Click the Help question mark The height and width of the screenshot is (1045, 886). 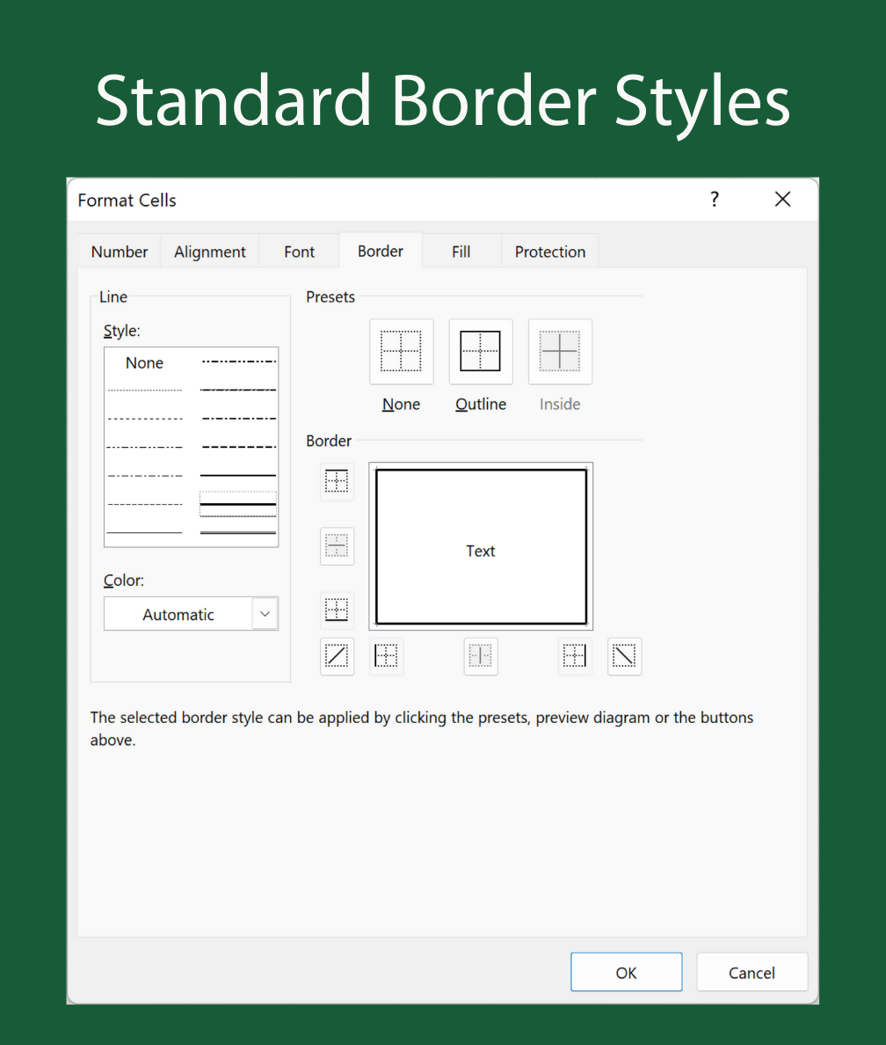coord(715,200)
